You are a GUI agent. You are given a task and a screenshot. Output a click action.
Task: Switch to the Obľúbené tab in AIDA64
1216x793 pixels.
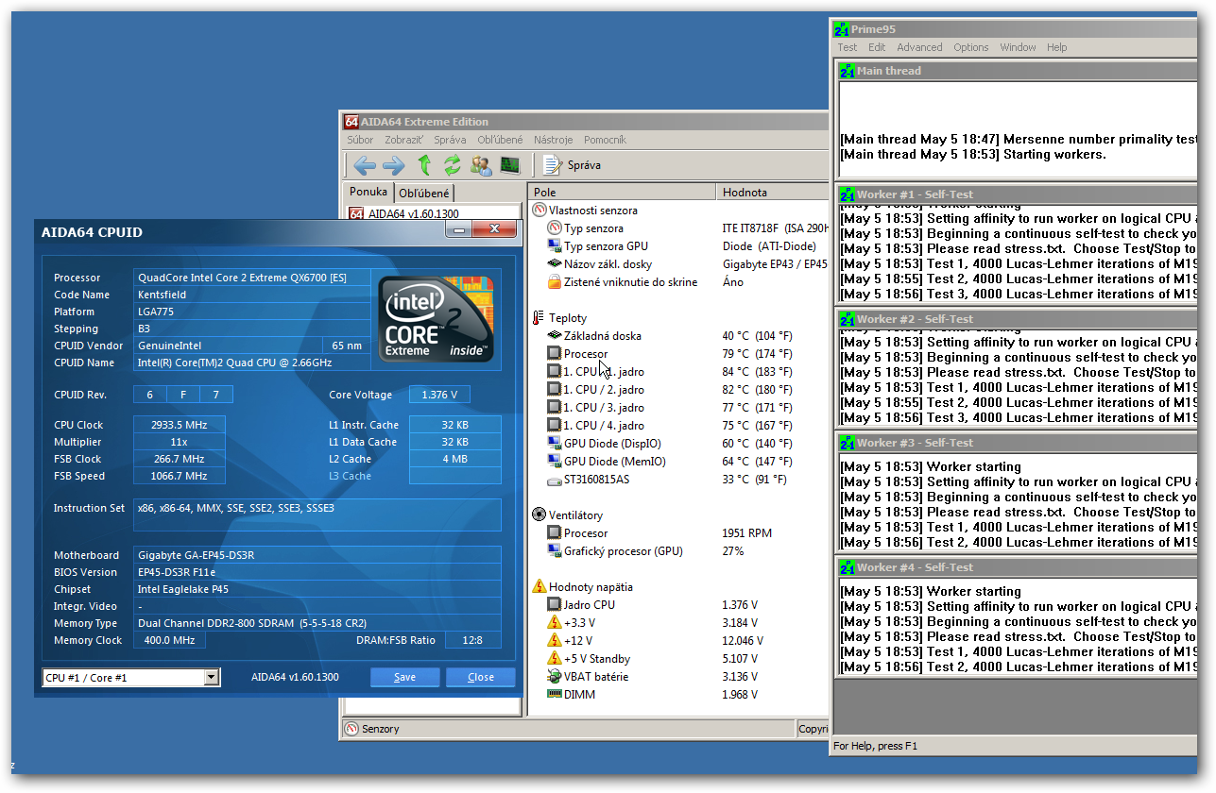click(x=424, y=193)
